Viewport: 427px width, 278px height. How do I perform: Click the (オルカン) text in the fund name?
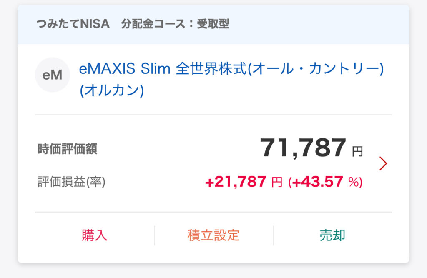(x=111, y=90)
